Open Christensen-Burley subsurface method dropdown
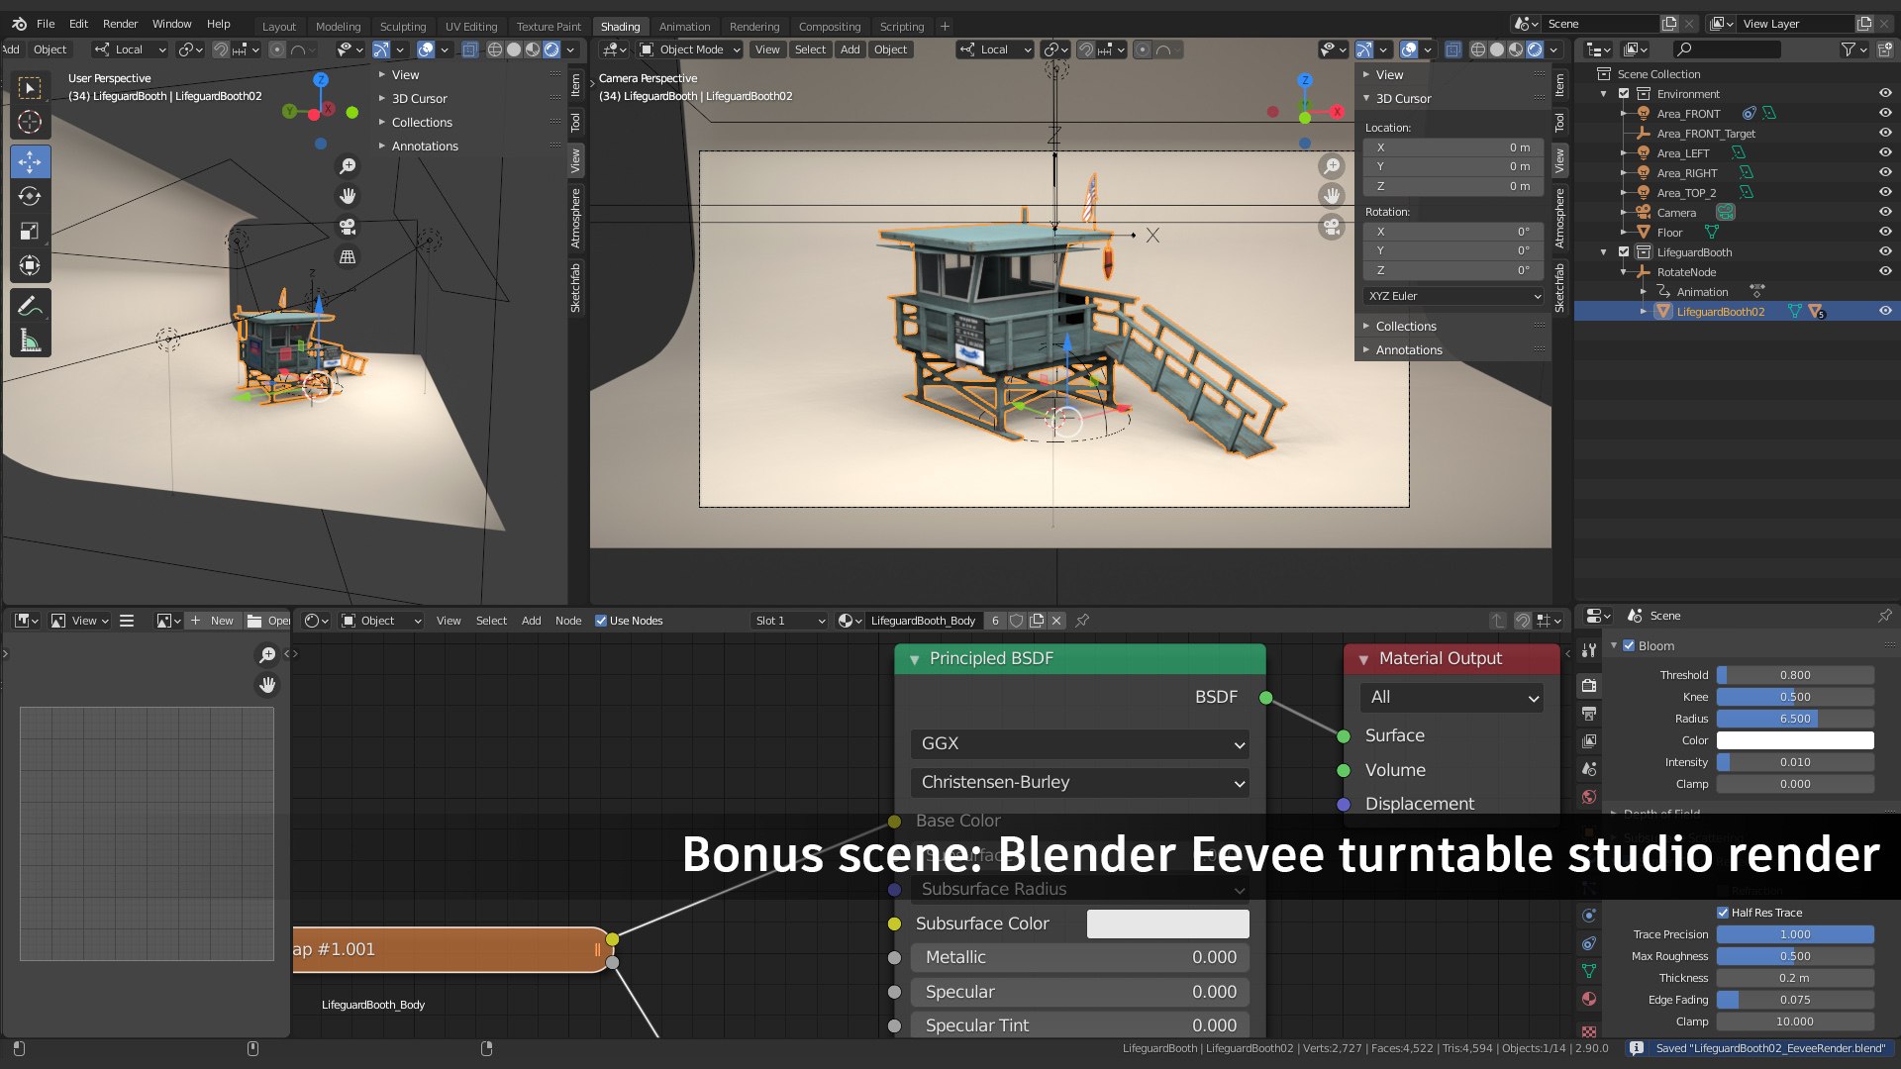This screenshot has height=1069, width=1901. tap(1079, 782)
